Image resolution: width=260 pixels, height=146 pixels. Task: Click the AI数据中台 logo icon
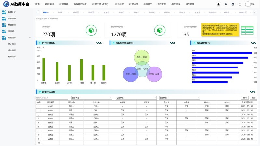coord(6,4)
